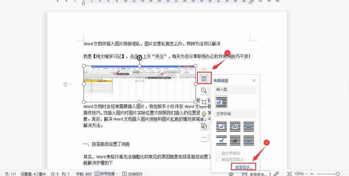The width and height of the screenshot is (349, 176).
Task: Click the zoom slider knob
Action: (338, 174)
